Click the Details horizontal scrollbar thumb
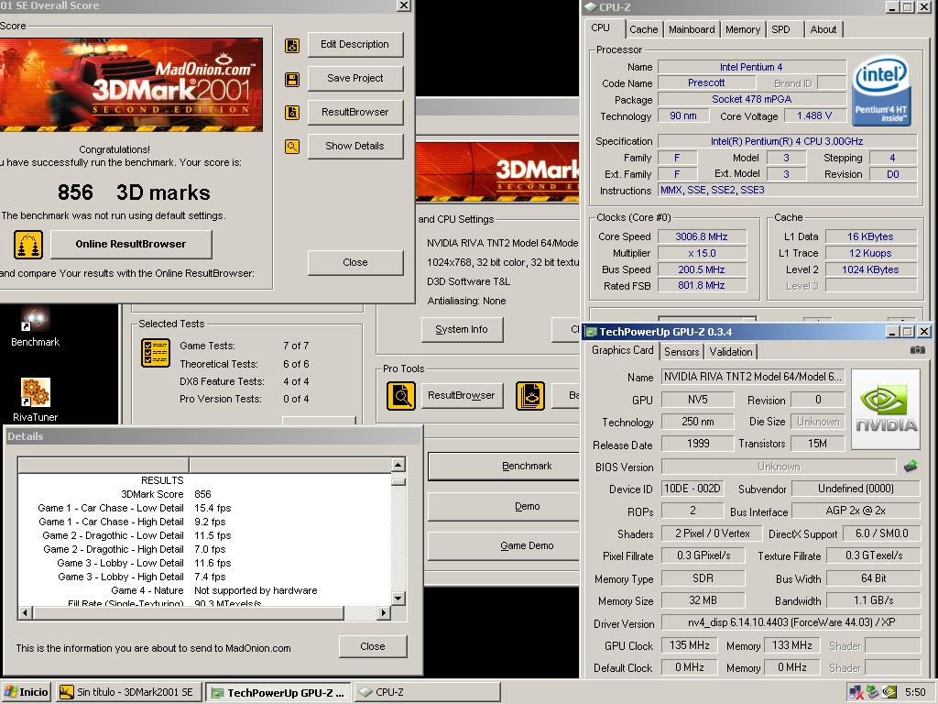This screenshot has width=938, height=704. point(189,613)
